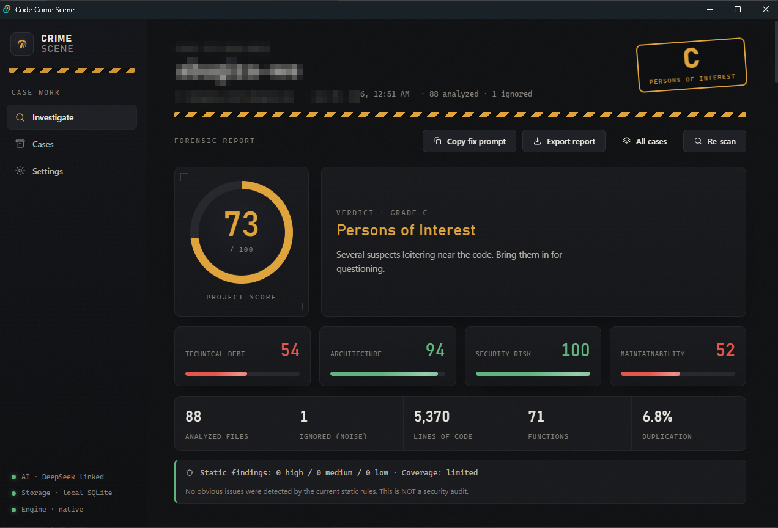
Task: Open the Investigate section
Action: point(72,117)
